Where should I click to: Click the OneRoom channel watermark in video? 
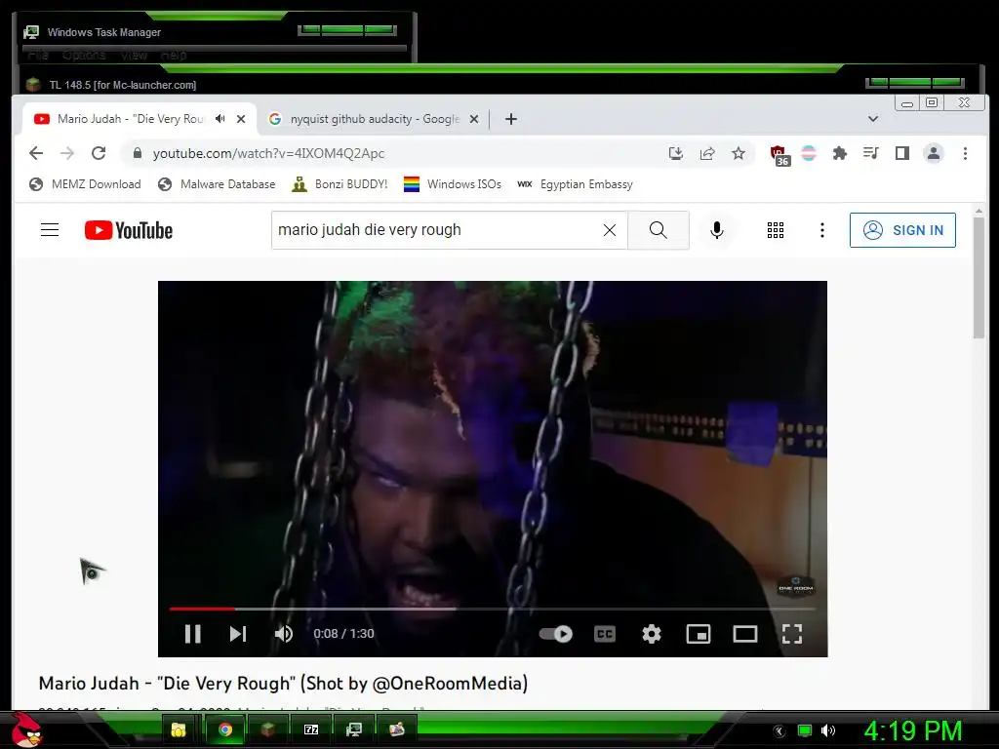(x=796, y=586)
